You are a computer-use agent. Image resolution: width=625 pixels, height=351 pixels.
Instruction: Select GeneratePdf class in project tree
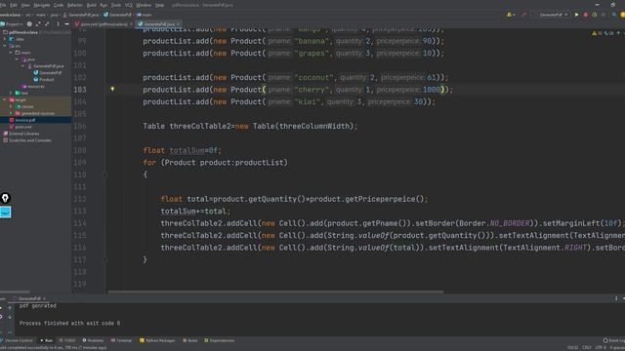click(48, 73)
